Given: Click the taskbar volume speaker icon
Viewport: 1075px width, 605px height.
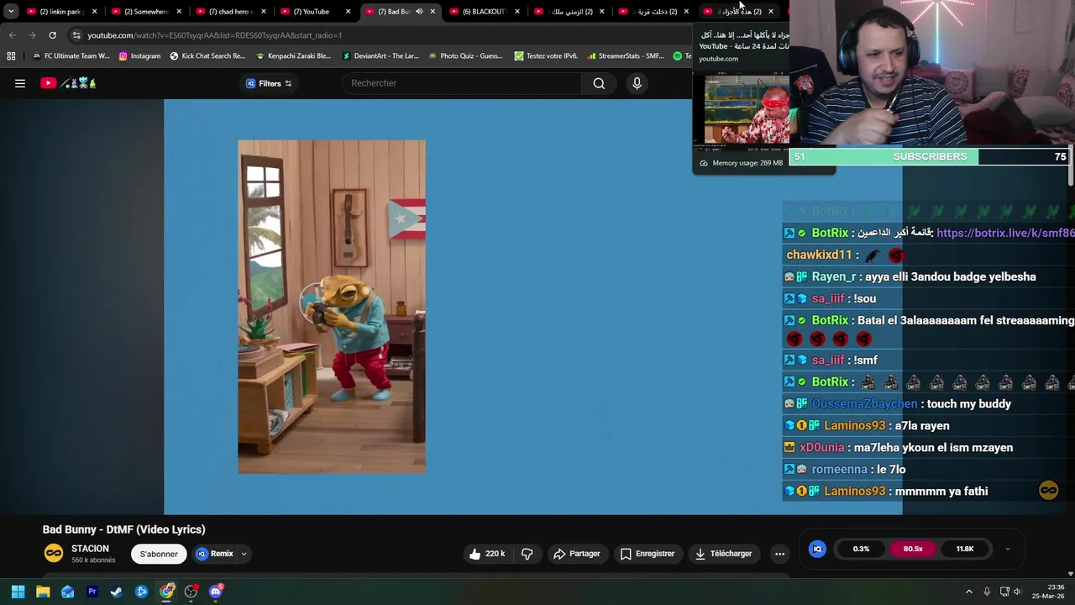Looking at the screenshot, I should 1017,592.
